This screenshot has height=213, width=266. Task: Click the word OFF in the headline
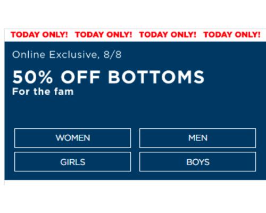[x=80, y=77]
